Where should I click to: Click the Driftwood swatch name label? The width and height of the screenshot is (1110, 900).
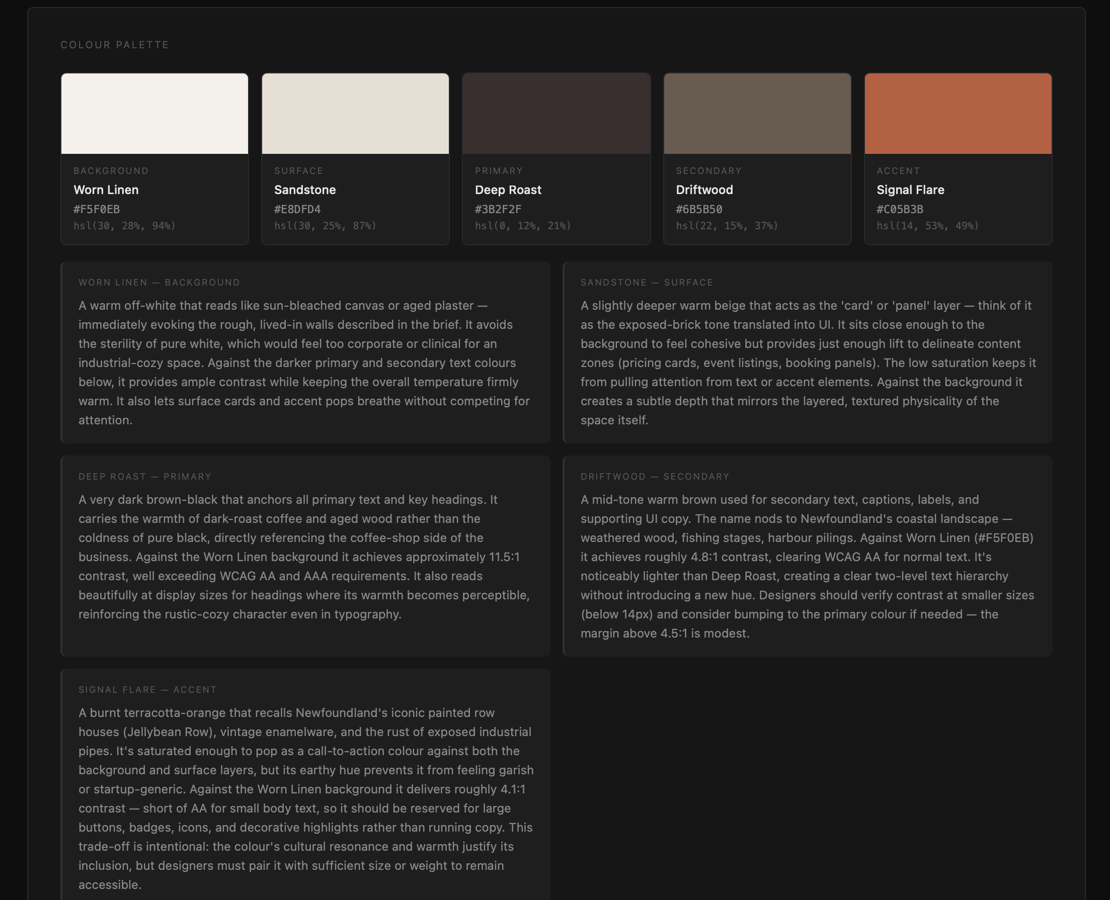coord(704,190)
